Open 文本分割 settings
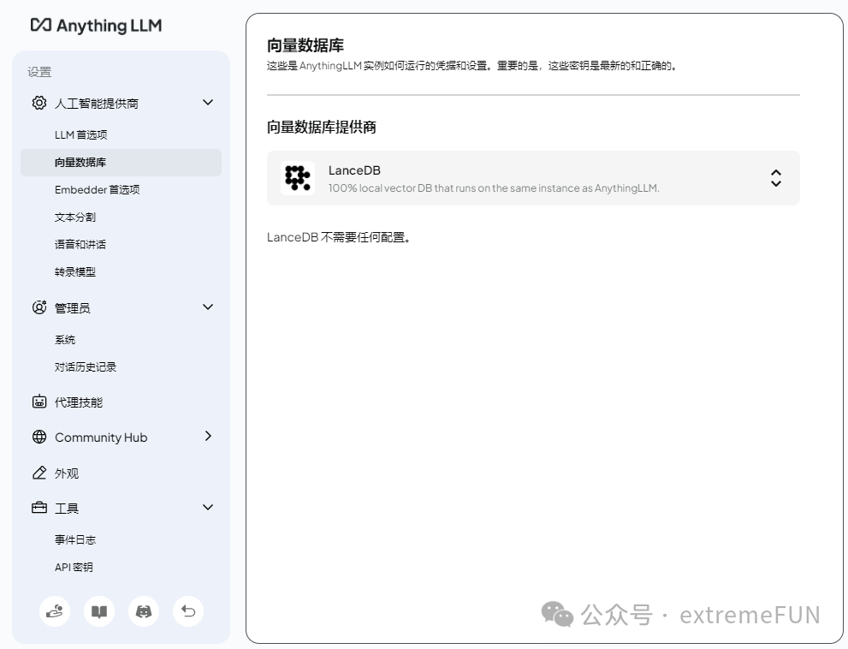Screen dimensions: 848x649 75,217
